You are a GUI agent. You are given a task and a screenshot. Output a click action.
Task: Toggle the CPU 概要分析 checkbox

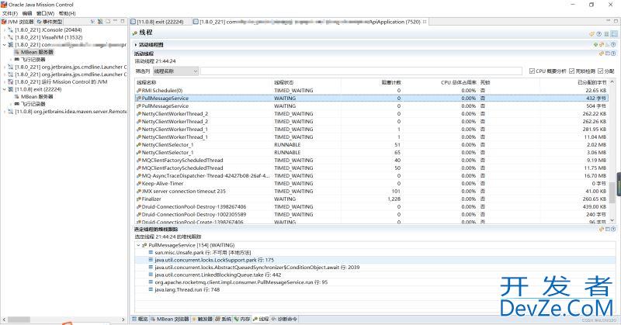(x=532, y=71)
